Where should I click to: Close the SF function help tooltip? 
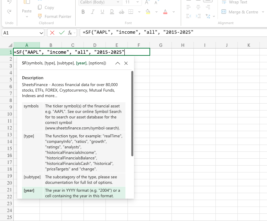(126, 63)
